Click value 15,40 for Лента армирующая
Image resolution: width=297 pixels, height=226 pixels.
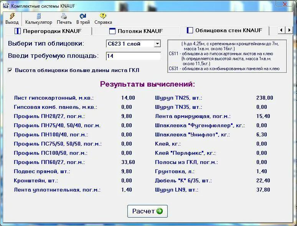[263, 116]
